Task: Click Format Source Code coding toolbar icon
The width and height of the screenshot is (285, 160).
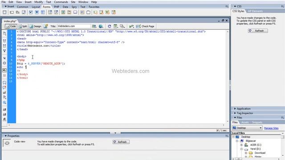Action: coord(4,120)
